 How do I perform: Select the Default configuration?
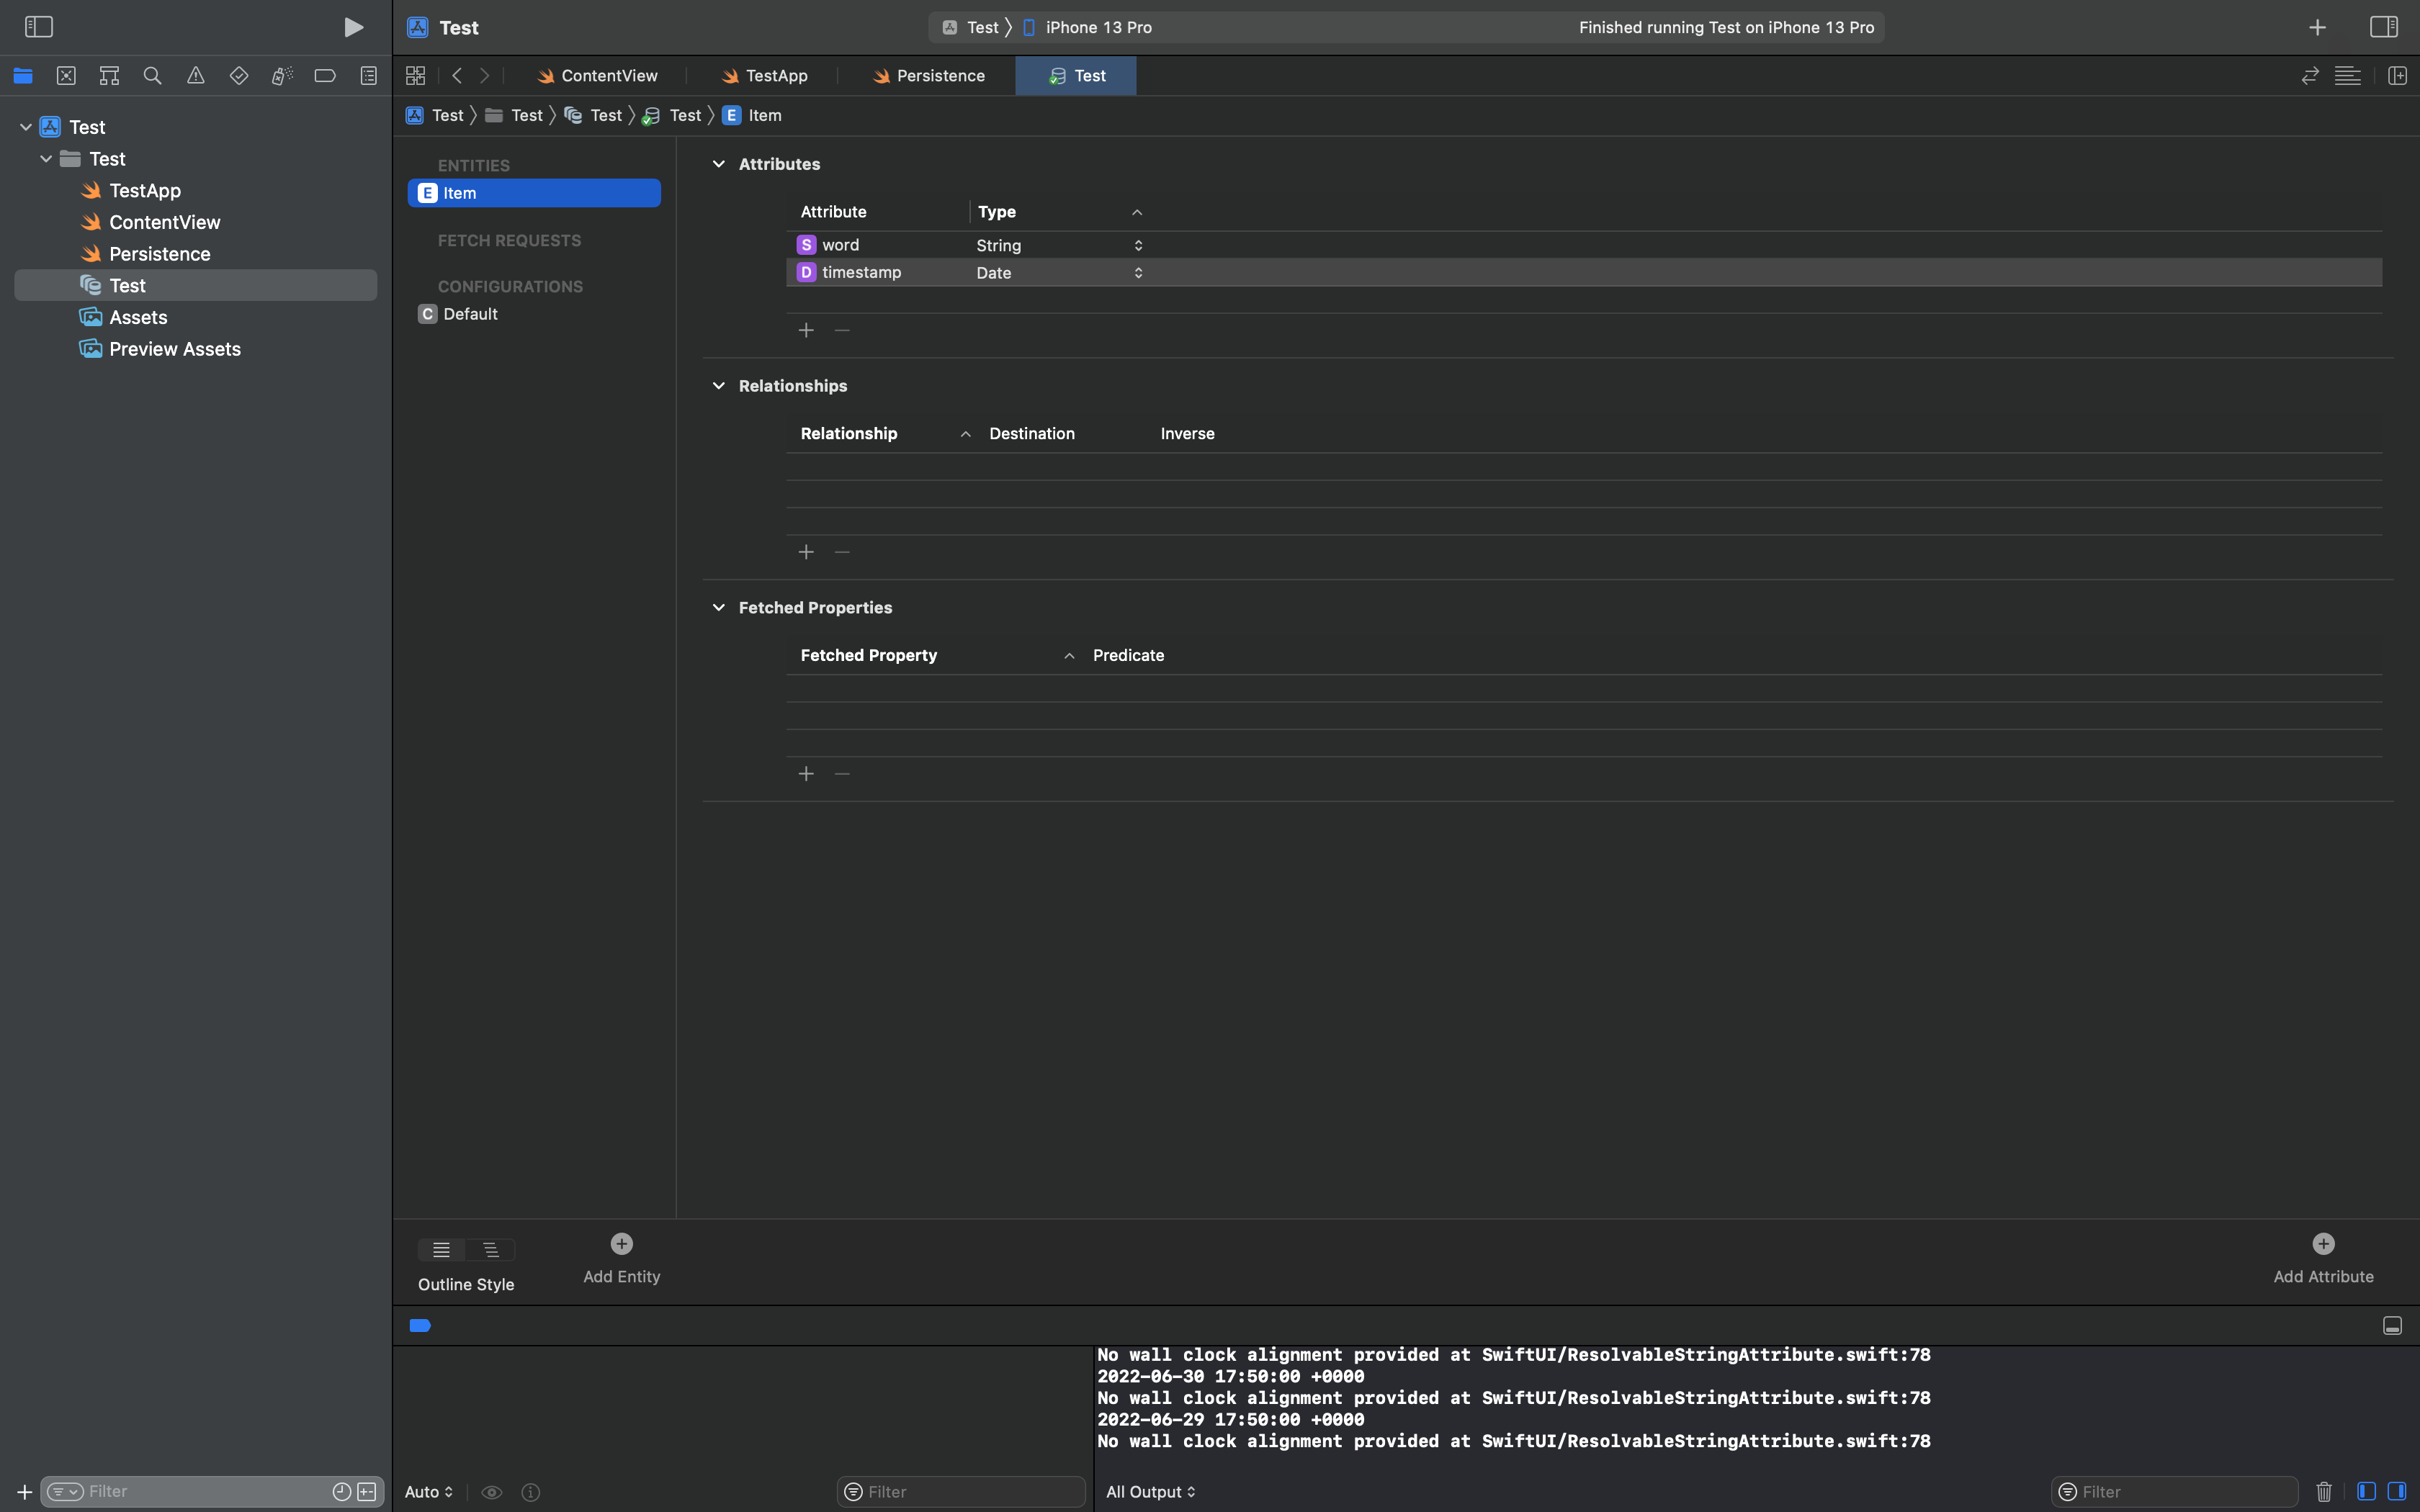pyautogui.click(x=470, y=314)
